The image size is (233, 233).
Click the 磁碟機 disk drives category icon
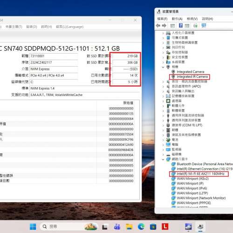tap(168, 154)
